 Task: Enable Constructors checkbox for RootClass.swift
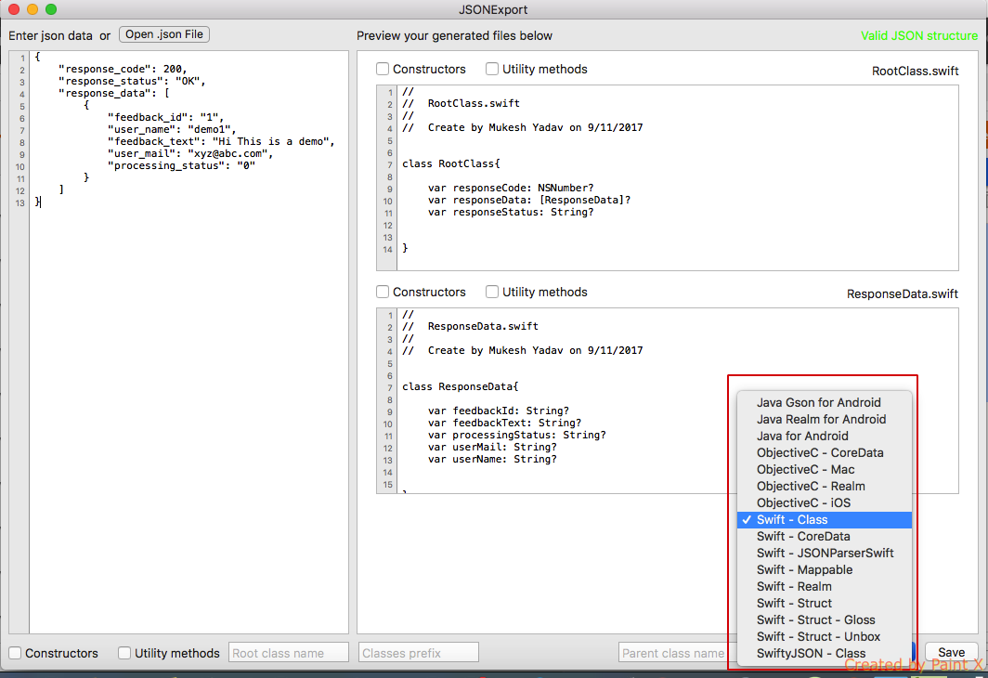tap(383, 70)
